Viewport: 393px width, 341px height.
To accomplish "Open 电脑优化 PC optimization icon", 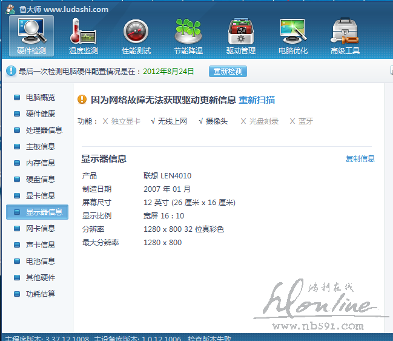I will tap(292, 36).
